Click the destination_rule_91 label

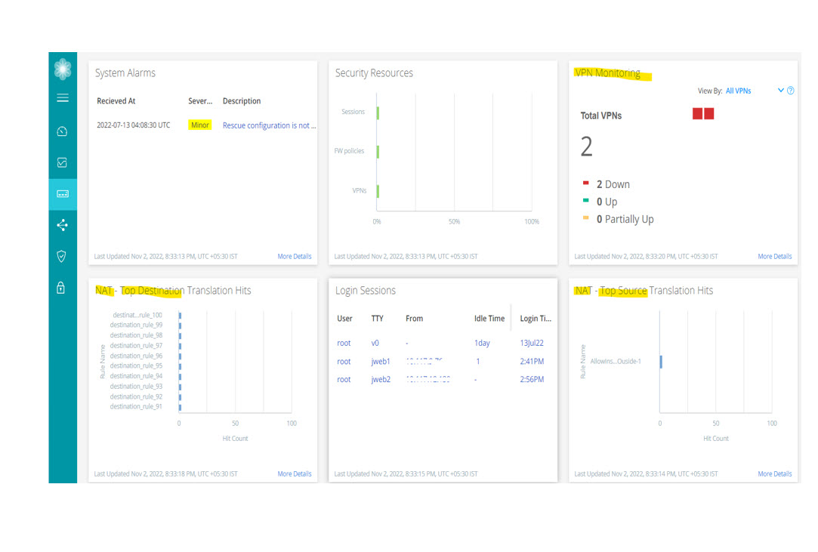pos(136,406)
